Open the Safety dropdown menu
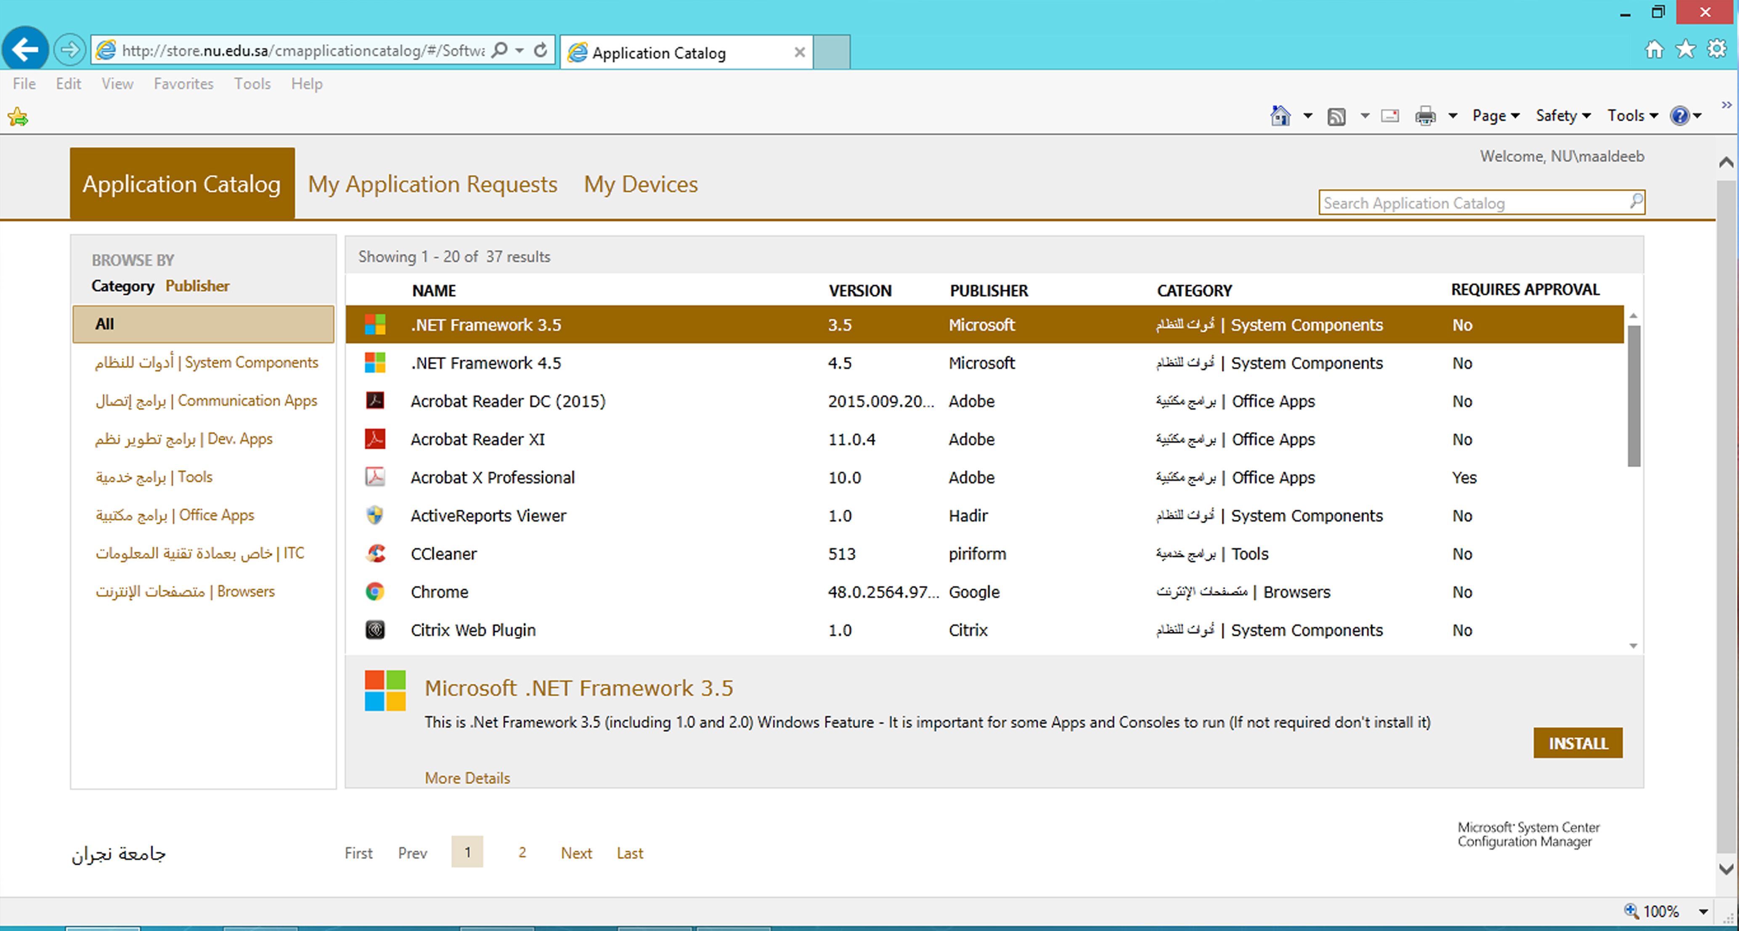This screenshot has width=1739, height=931. point(1564,116)
